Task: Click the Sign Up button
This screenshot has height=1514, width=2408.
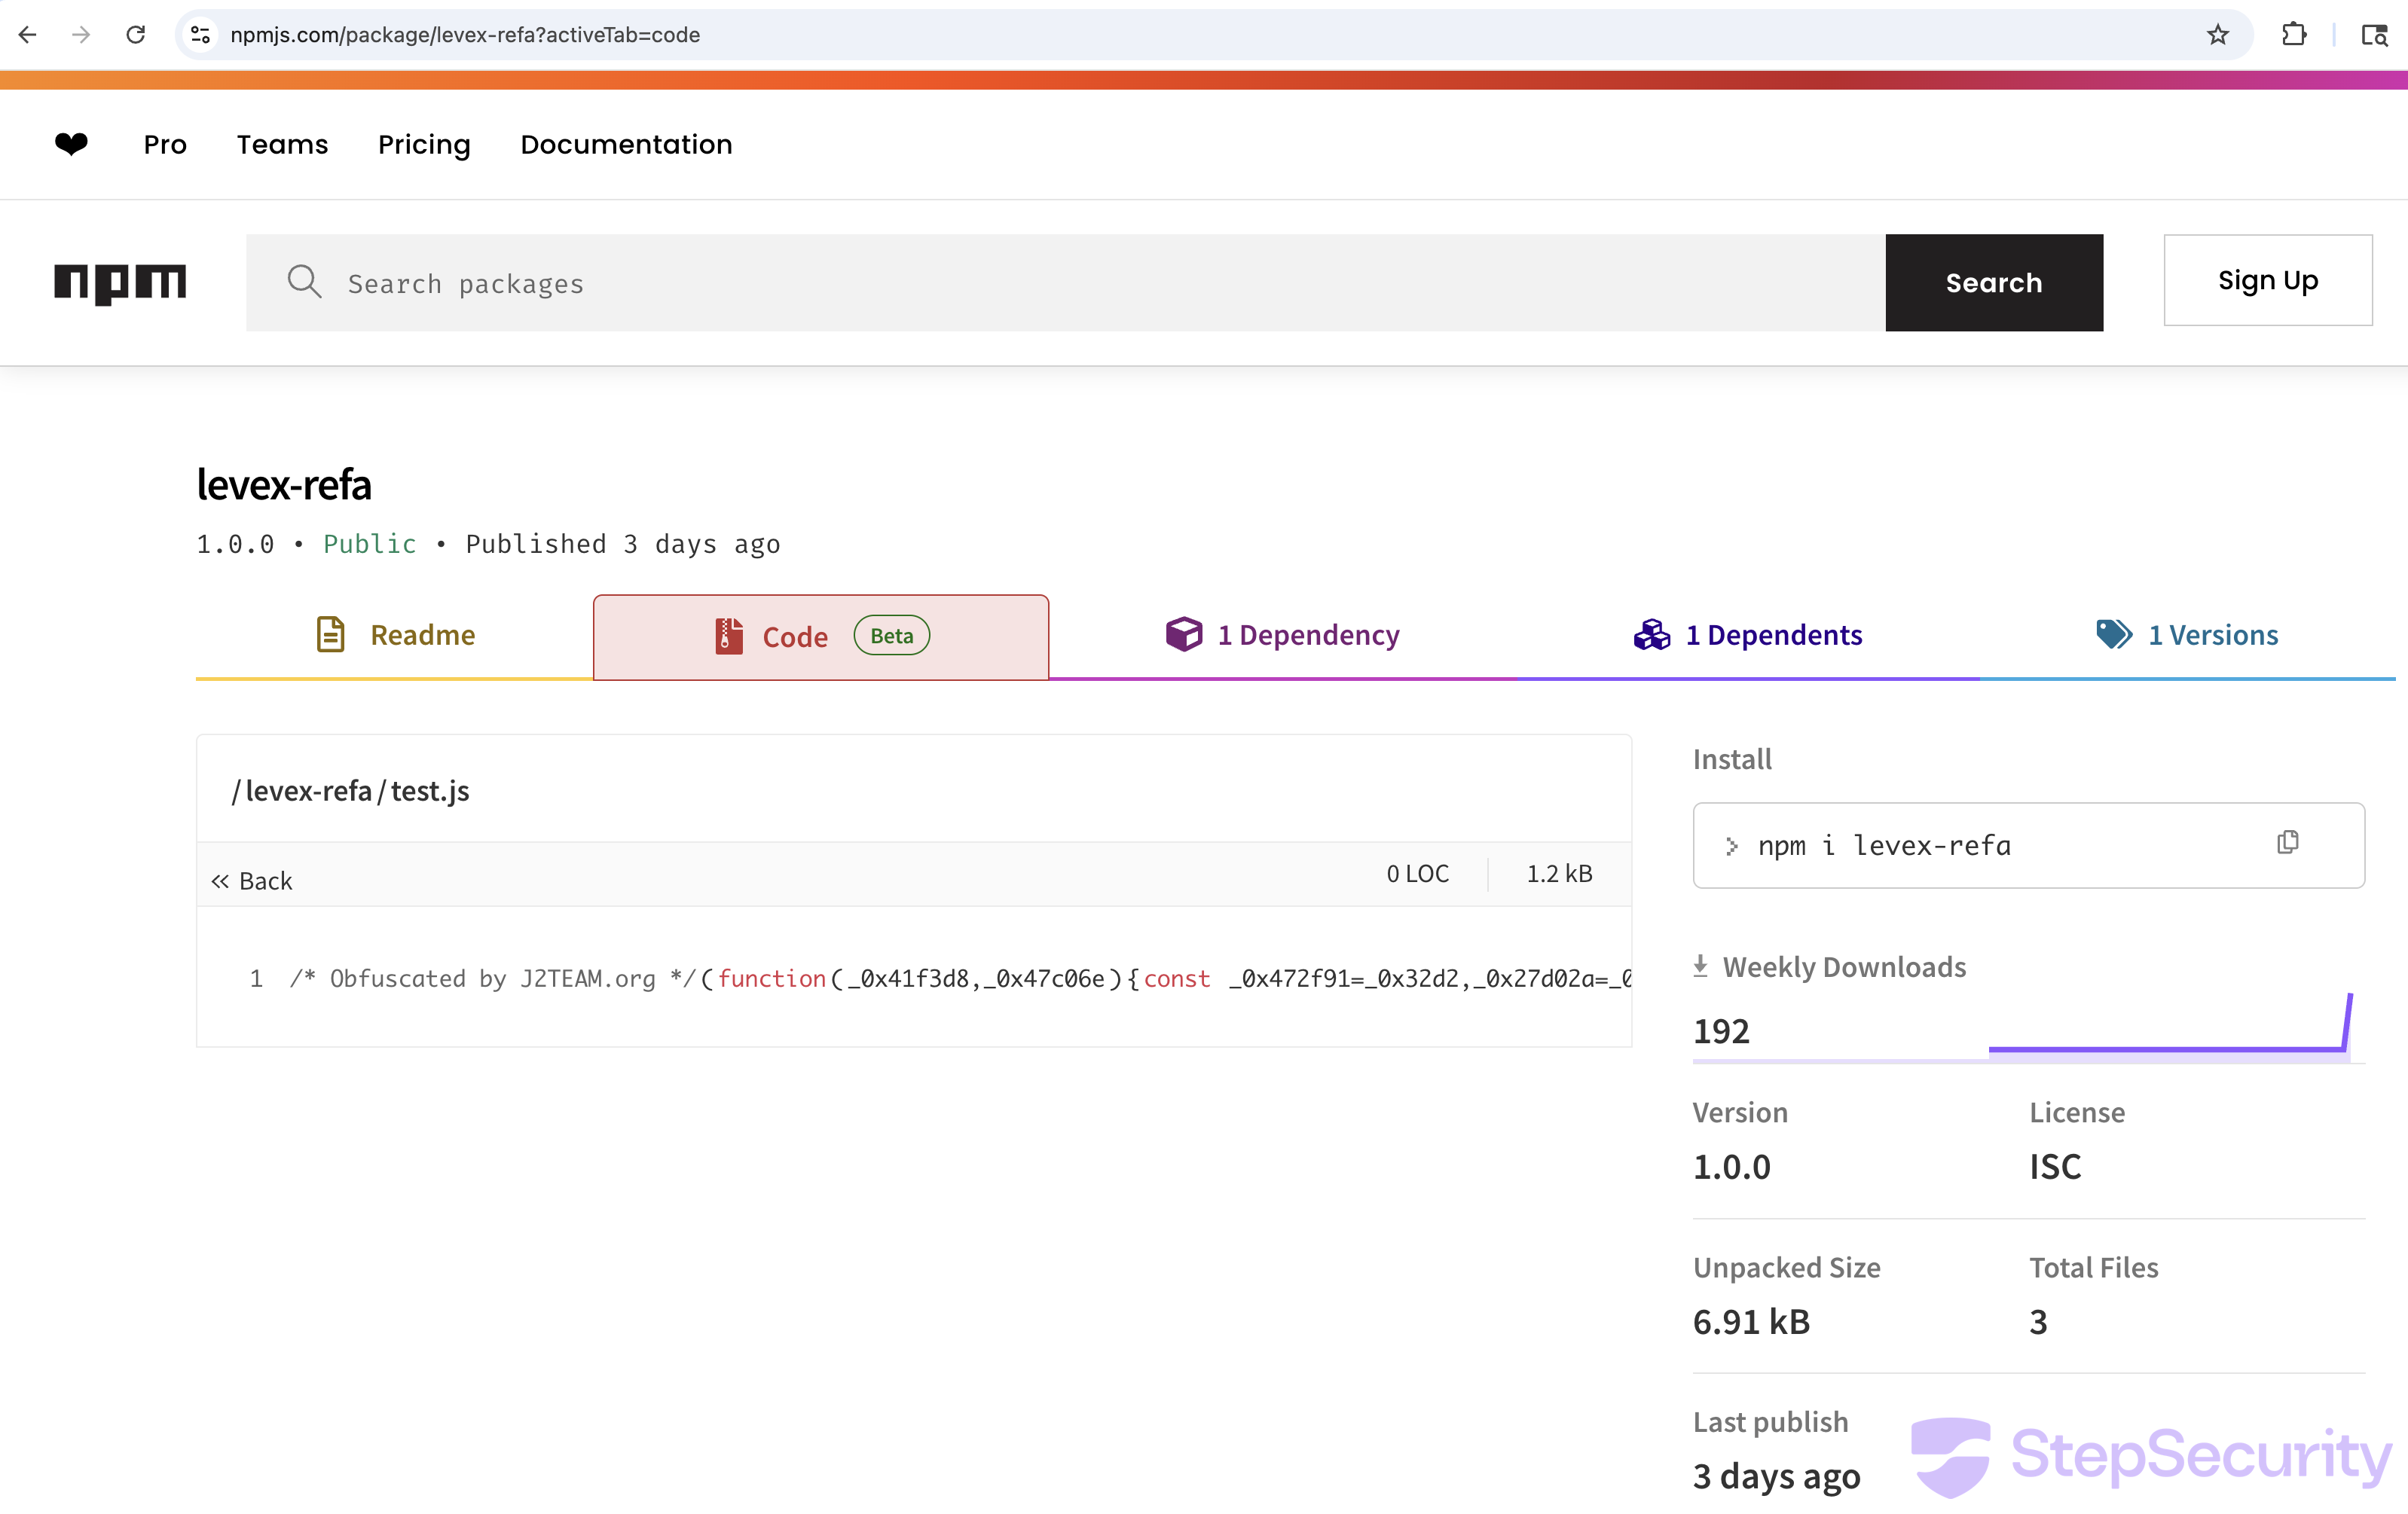Action: 2267,280
